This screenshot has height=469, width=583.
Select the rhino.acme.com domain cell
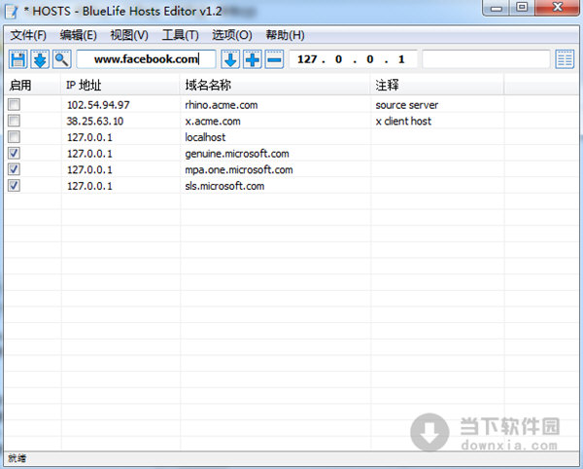click(x=222, y=105)
